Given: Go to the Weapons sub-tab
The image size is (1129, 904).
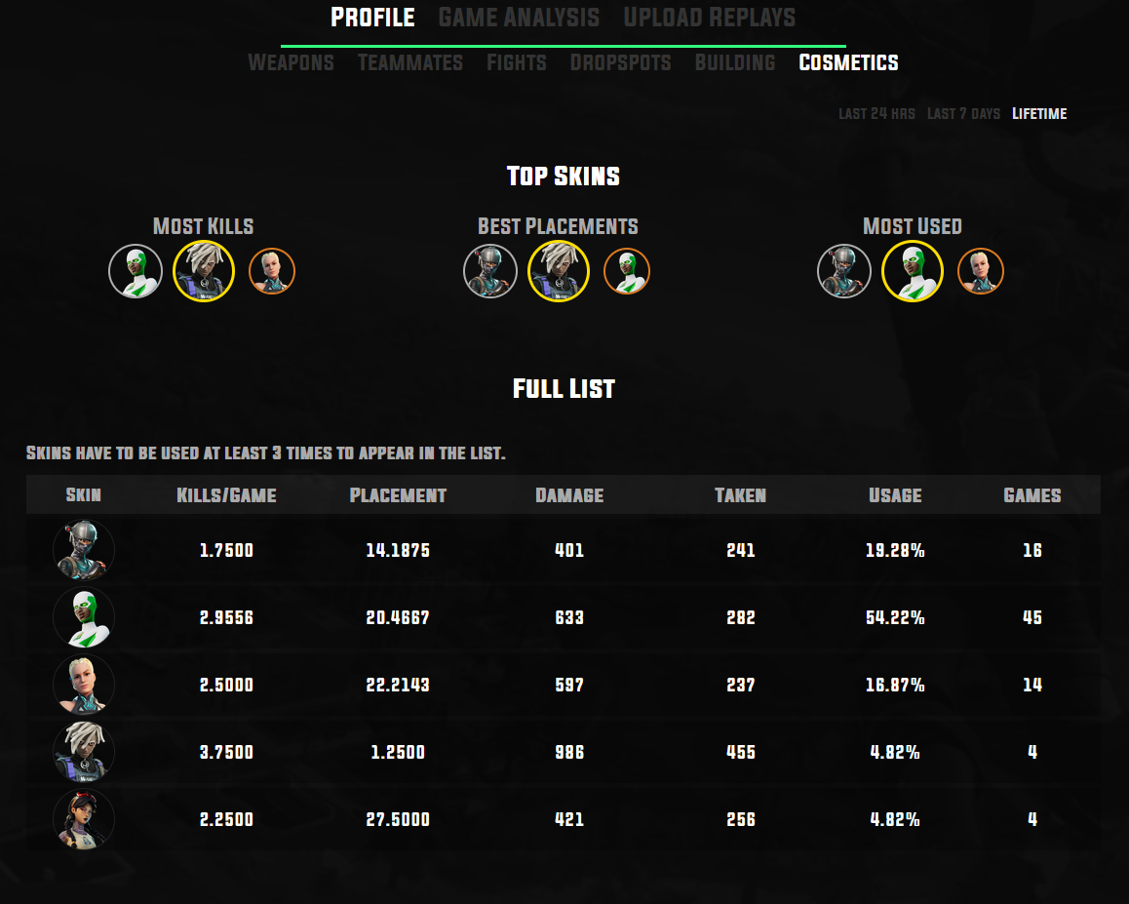Looking at the screenshot, I should (291, 62).
